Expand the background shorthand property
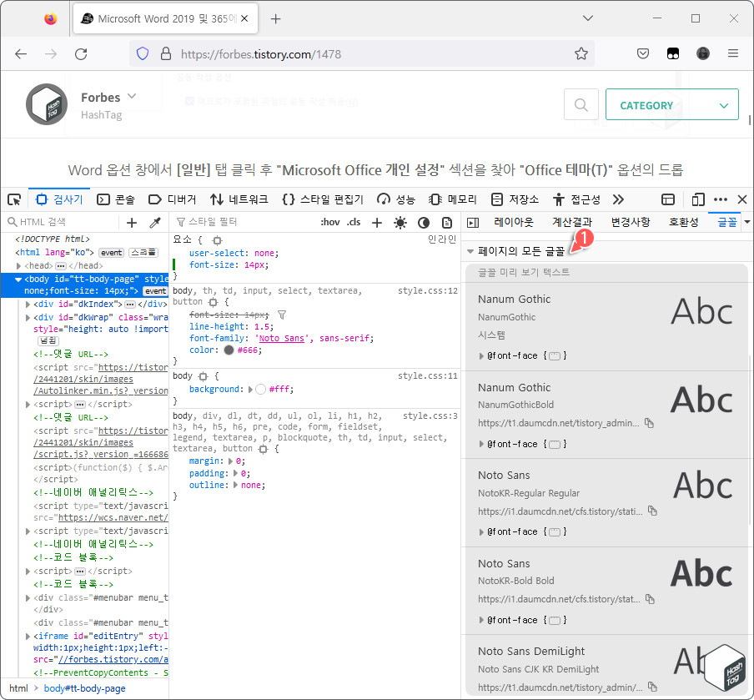The width and height of the screenshot is (754, 700). coord(250,390)
